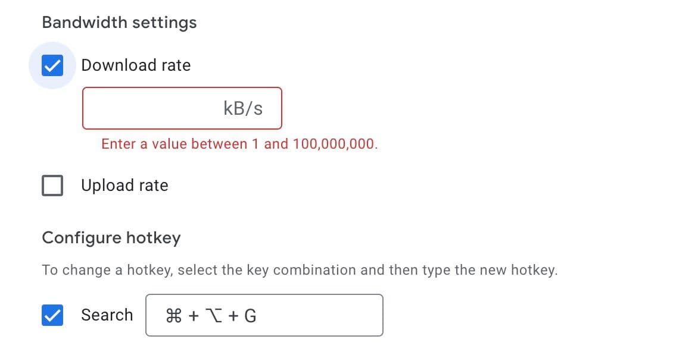
Task: Click the white checkmark next to Search
Action: 52,315
